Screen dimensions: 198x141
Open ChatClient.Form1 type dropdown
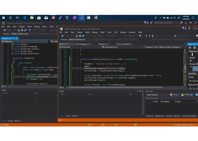(142, 47)
